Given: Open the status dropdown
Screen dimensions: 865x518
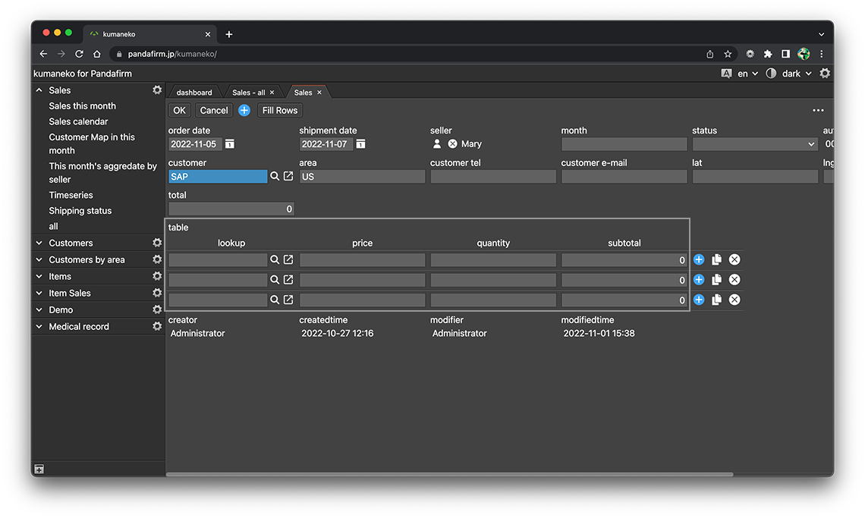Looking at the screenshot, I should pyautogui.click(x=753, y=144).
